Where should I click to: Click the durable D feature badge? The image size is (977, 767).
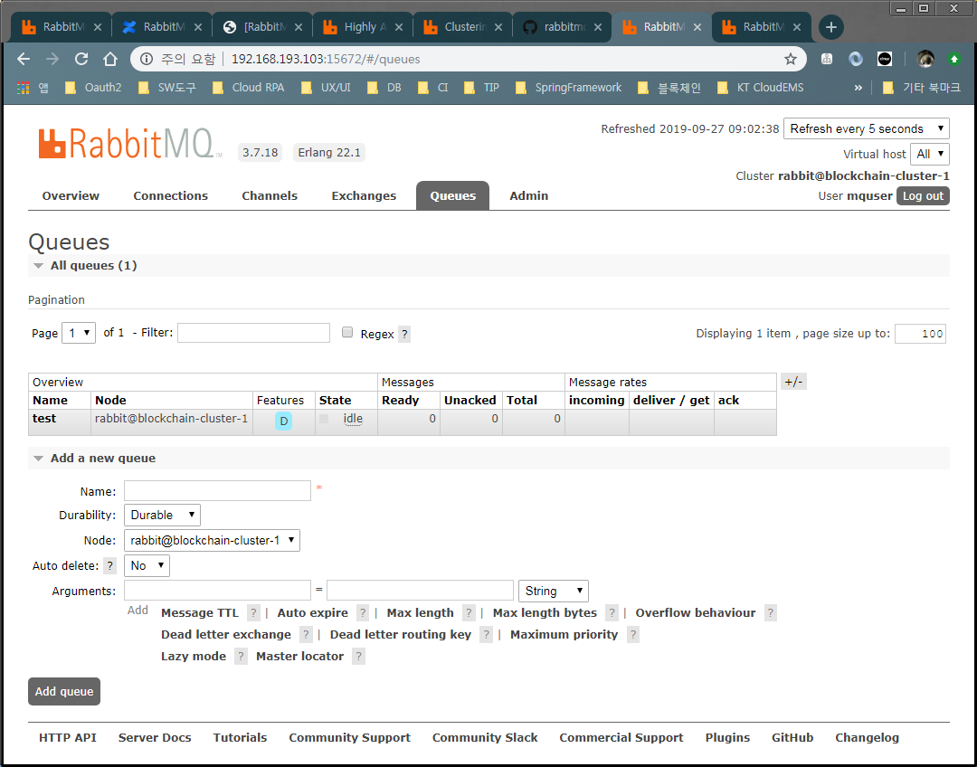[x=283, y=421]
